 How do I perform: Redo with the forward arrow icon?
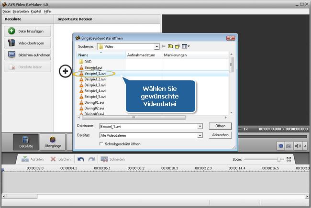92,159
